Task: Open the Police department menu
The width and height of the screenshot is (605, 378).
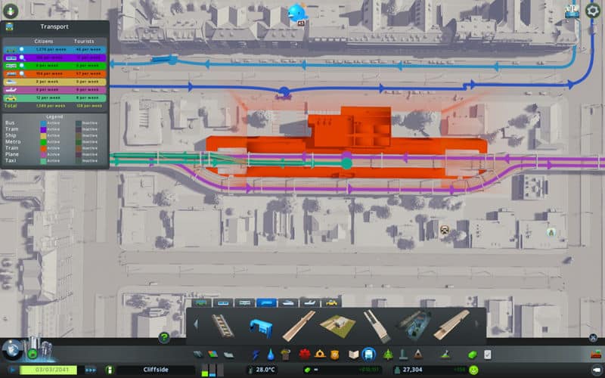Action: tap(335, 354)
